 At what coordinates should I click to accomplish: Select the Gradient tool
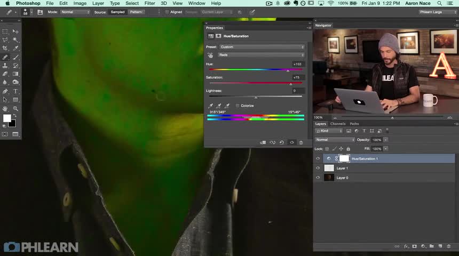[x=15, y=74]
